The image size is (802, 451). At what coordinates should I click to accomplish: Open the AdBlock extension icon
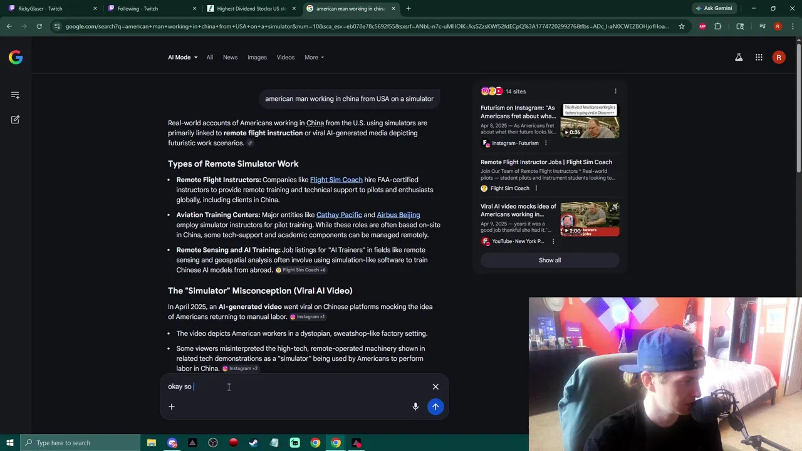pos(702,26)
